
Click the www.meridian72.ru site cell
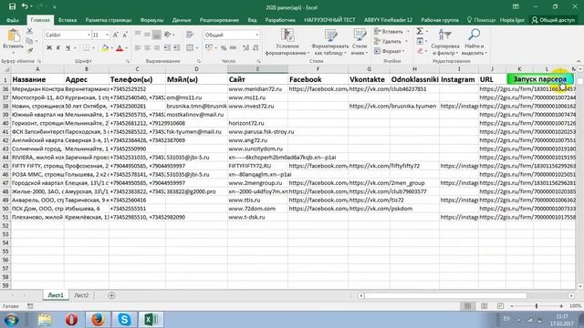click(257, 89)
